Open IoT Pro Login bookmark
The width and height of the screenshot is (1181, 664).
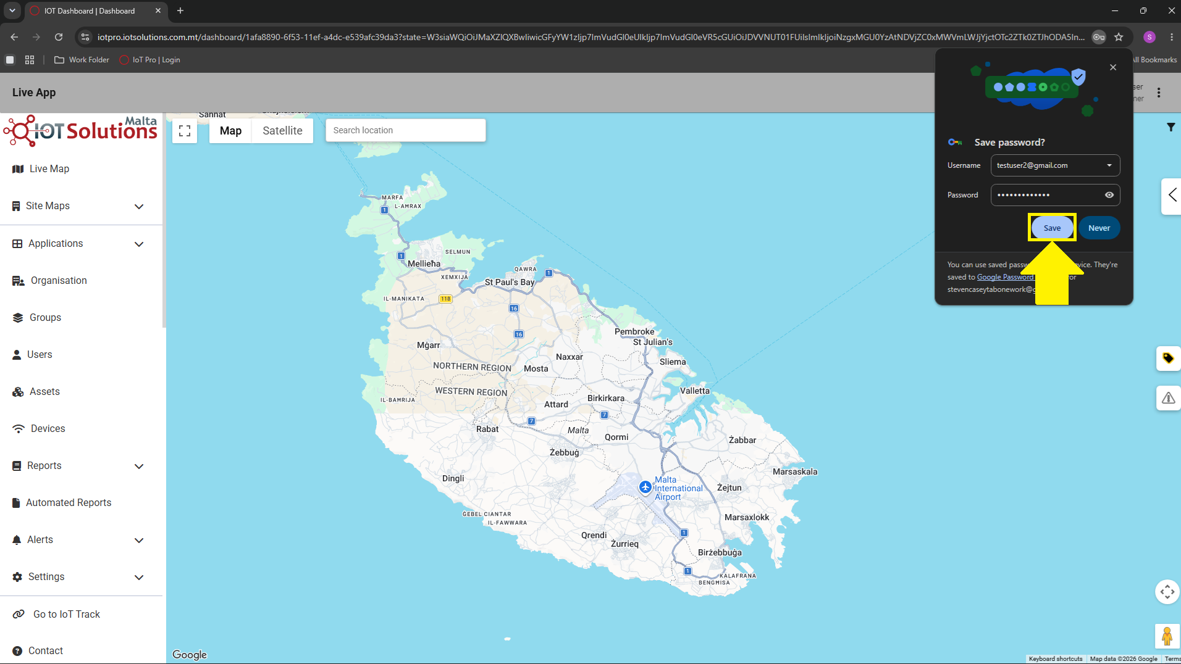click(149, 60)
